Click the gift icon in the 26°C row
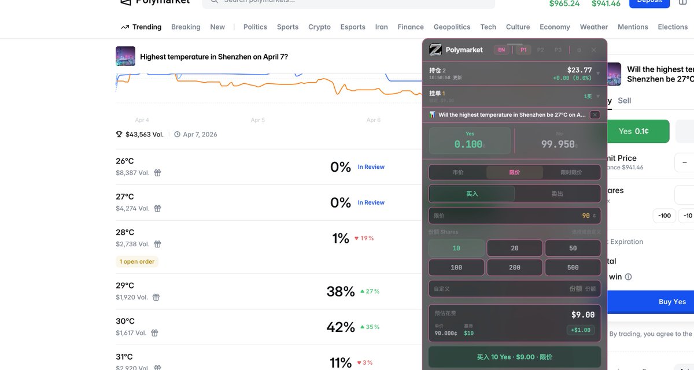Screen dimensions: 694x370 point(157,173)
